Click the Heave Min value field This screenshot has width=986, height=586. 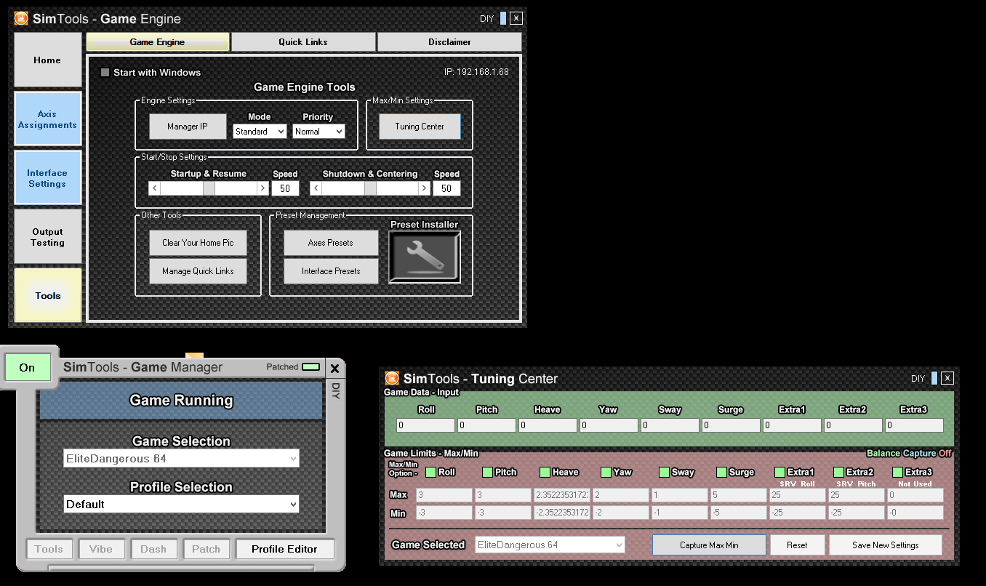coord(561,513)
